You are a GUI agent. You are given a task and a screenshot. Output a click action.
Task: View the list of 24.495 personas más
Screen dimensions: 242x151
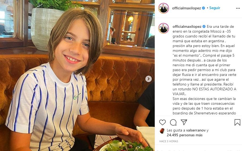[x=185, y=135]
